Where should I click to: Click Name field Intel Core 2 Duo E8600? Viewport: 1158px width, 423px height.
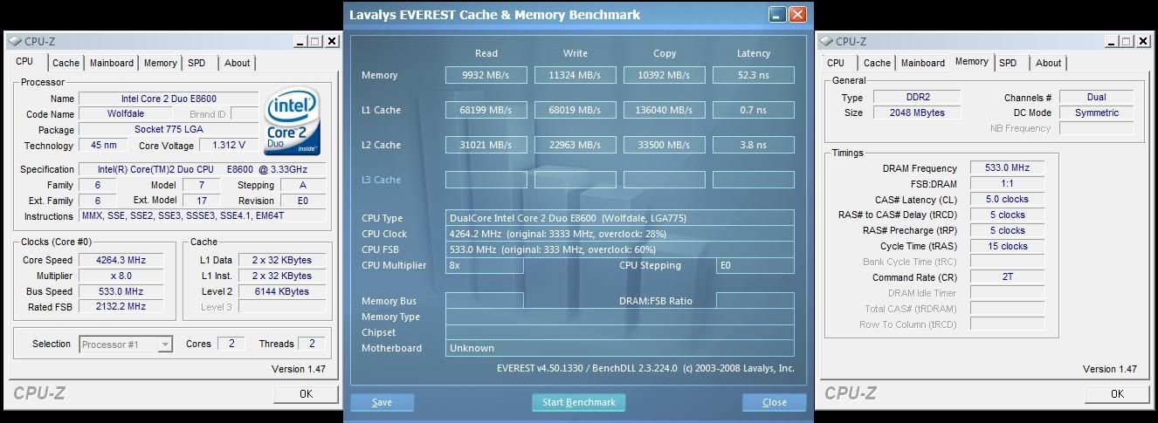(x=169, y=99)
